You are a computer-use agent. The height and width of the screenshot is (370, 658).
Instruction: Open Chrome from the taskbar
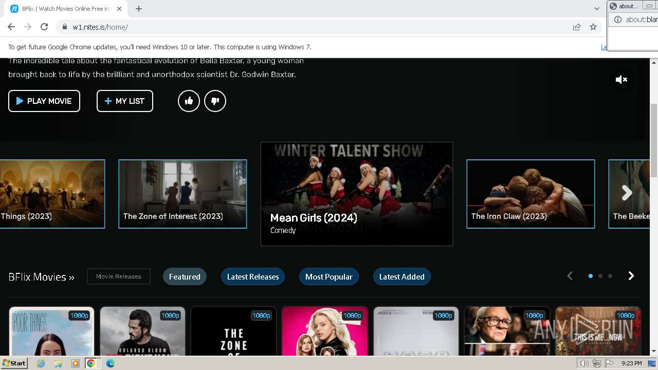click(x=91, y=363)
